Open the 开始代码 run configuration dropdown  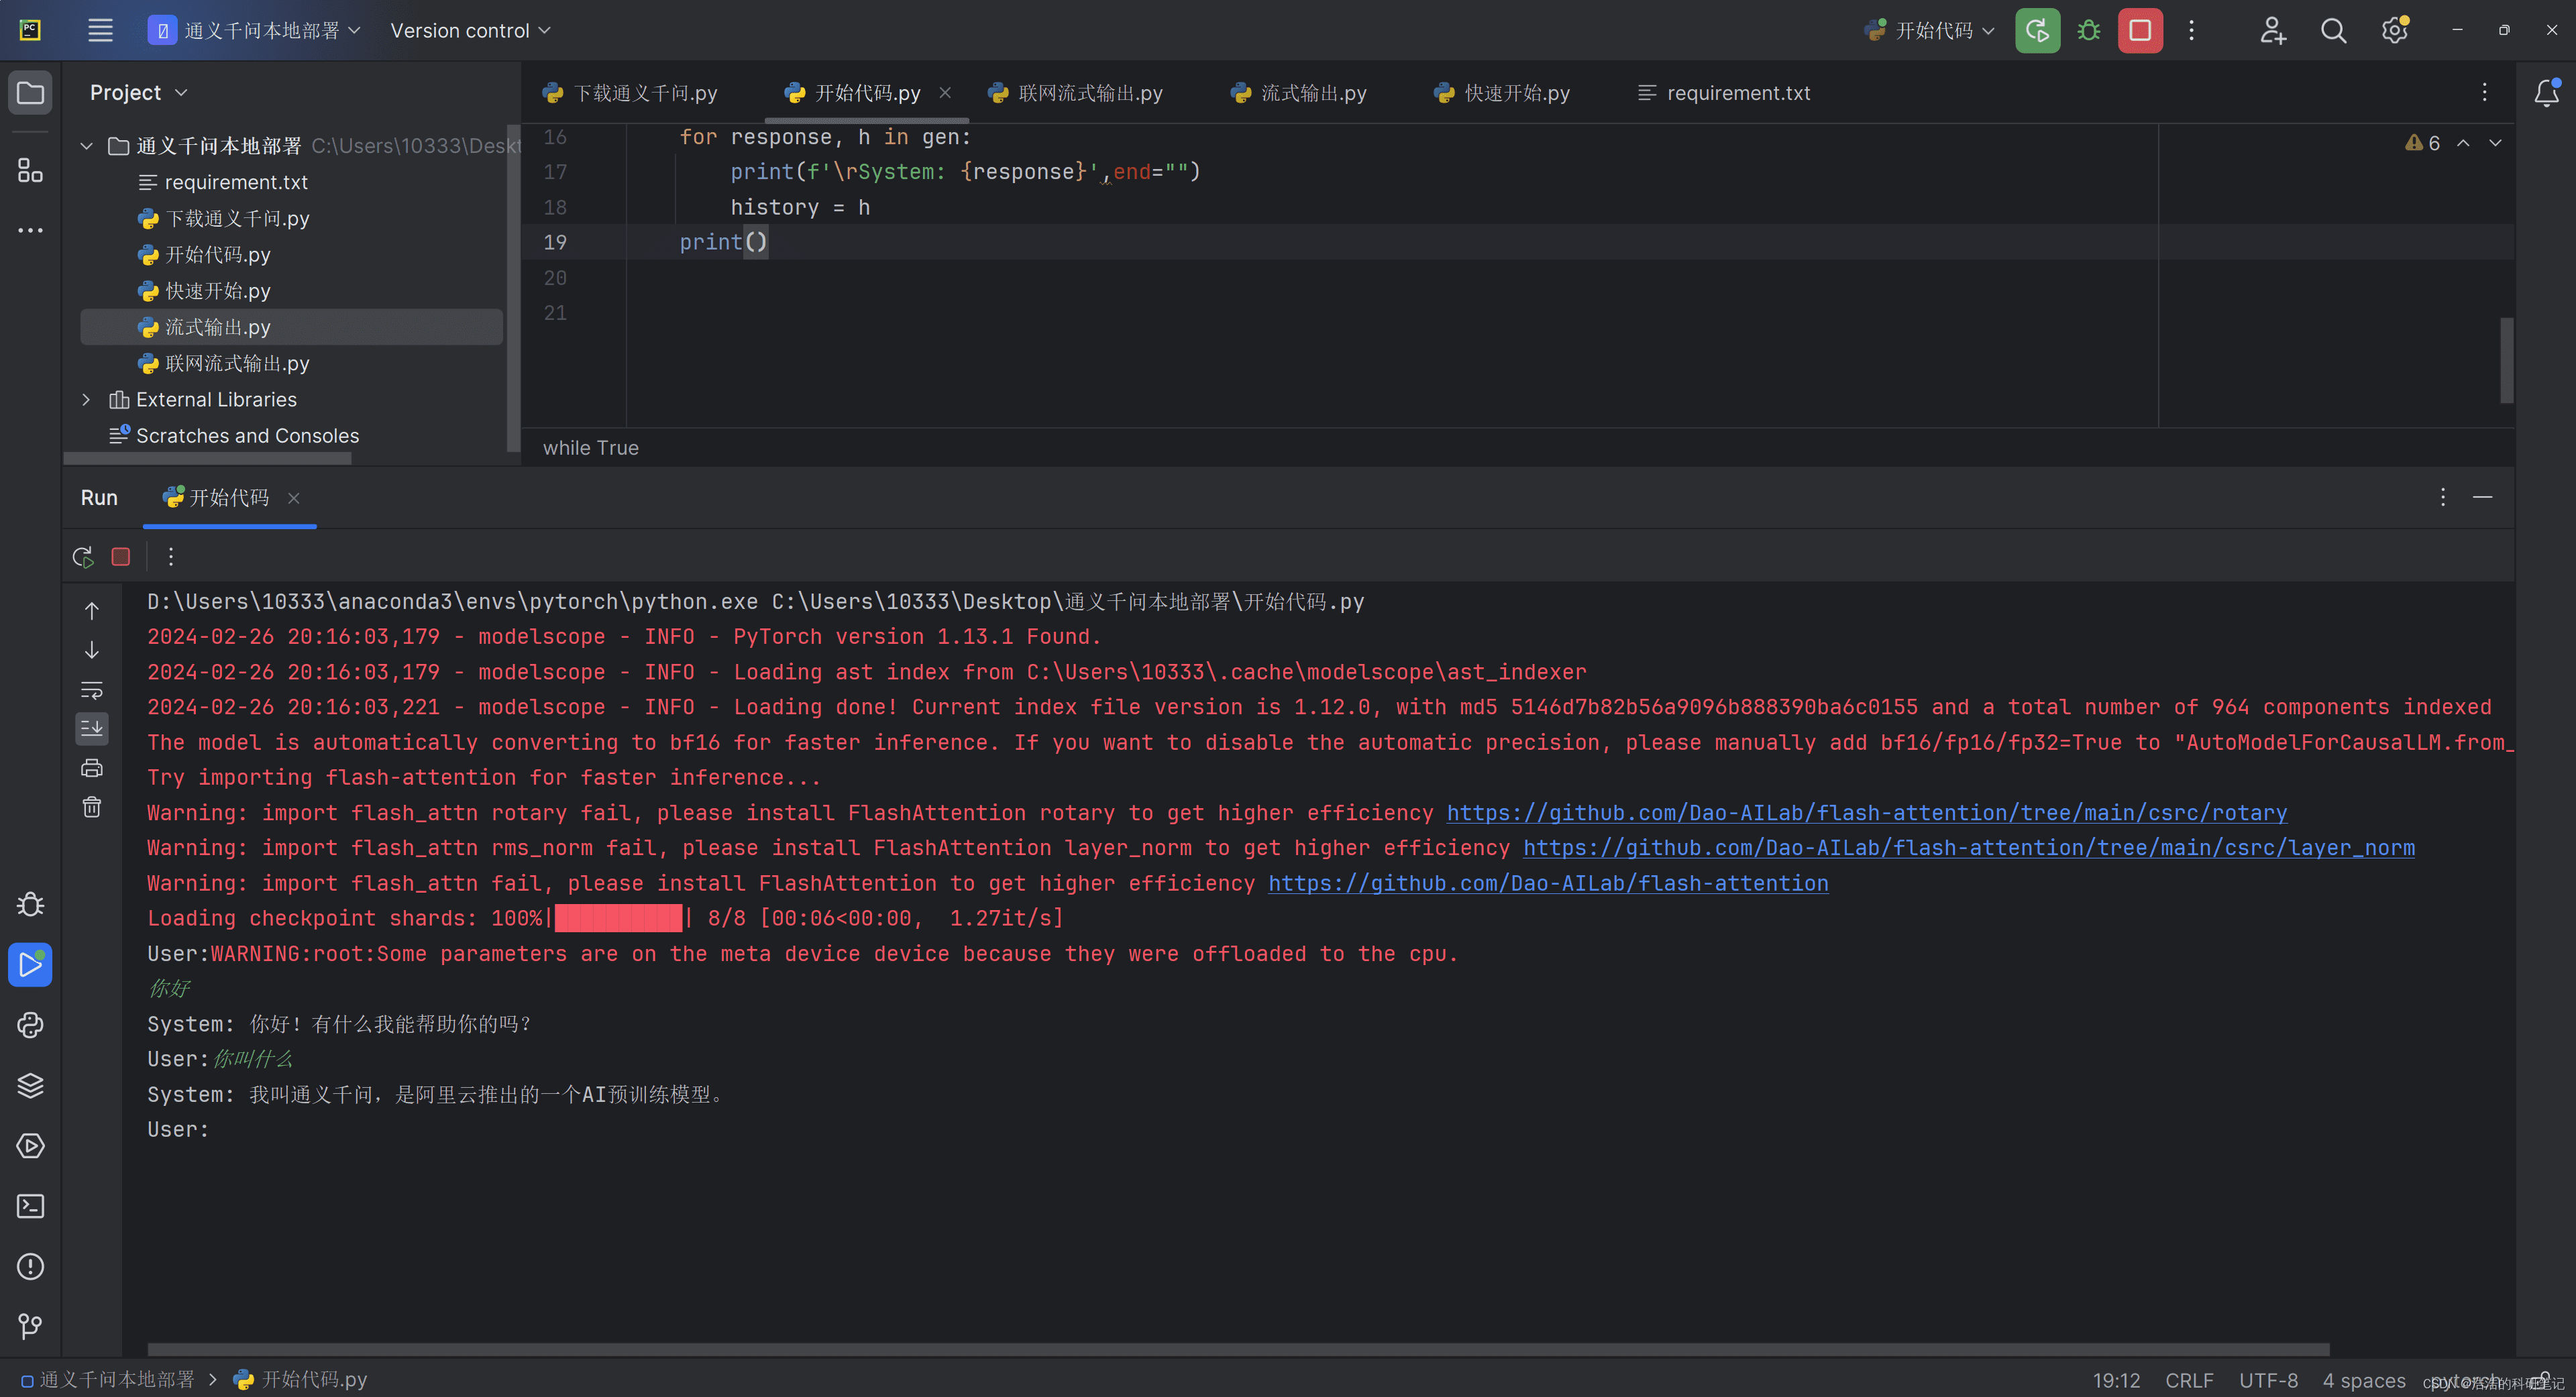pyautogui.click(x=1930, y=30)
